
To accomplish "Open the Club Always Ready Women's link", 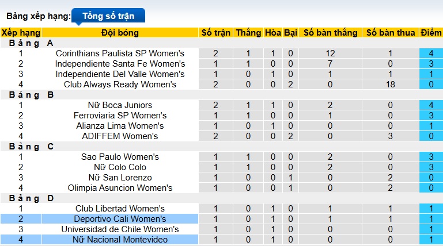I will tap(120, 84).
